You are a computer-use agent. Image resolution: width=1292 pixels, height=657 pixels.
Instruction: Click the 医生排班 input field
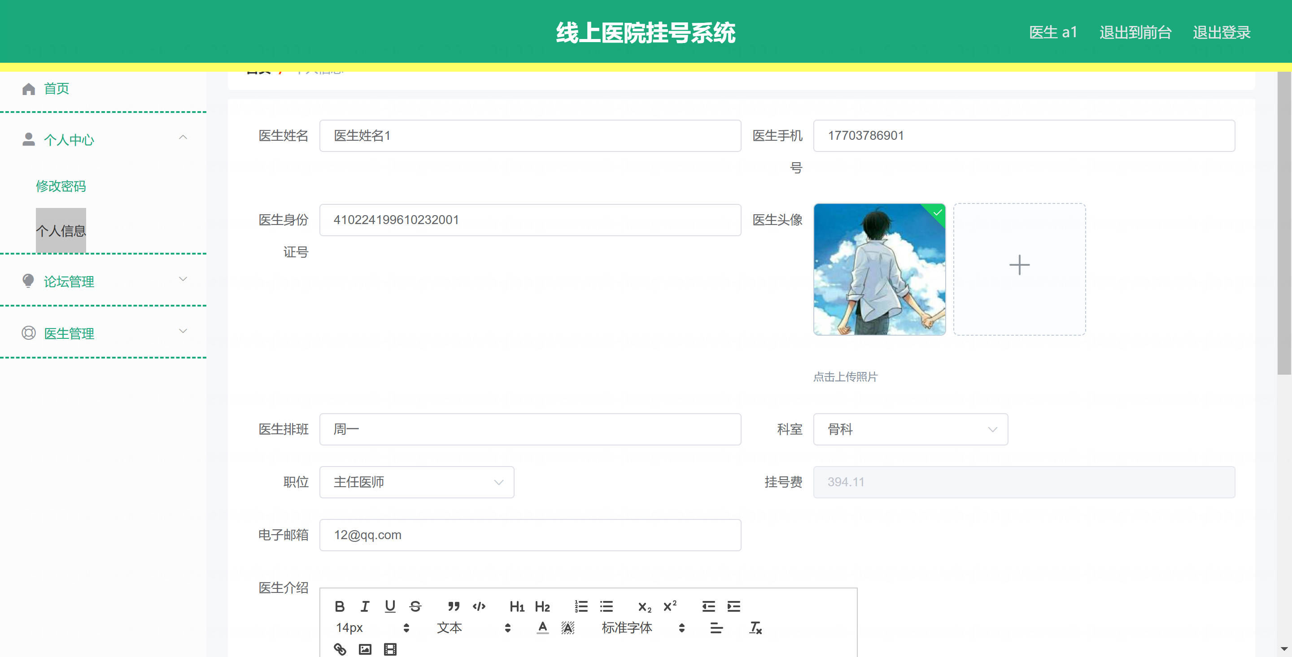[530, 429]
